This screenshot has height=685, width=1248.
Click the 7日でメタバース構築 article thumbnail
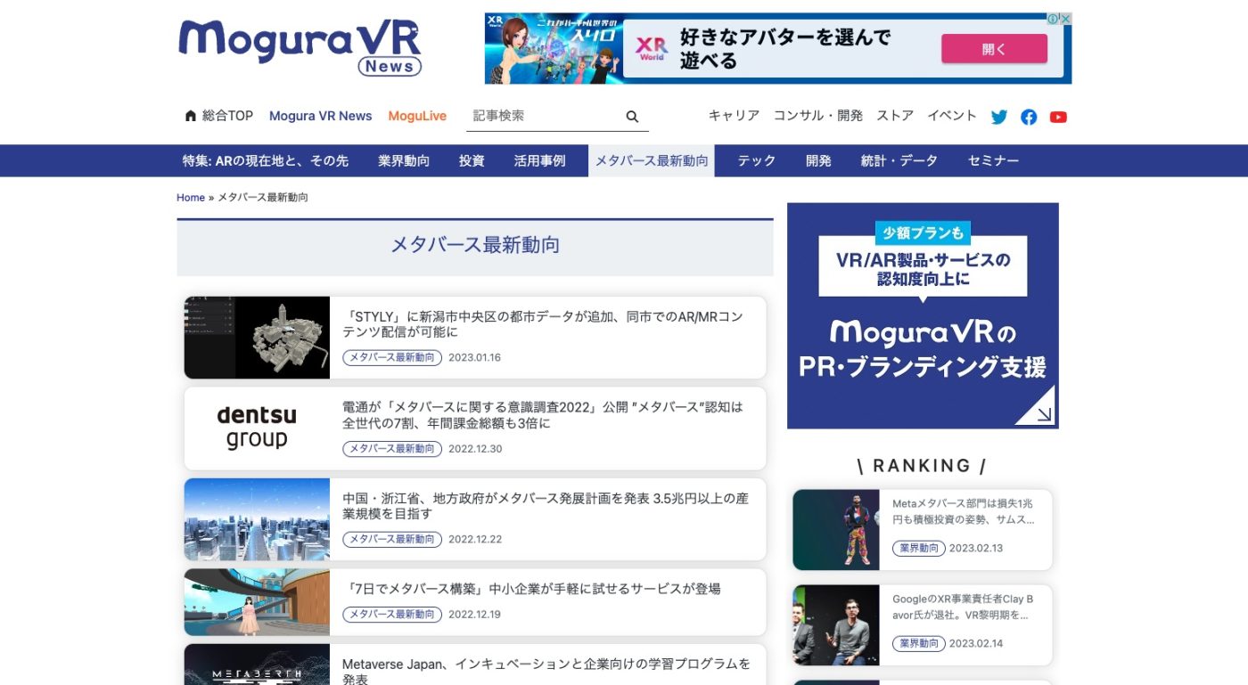pos(257,602)
